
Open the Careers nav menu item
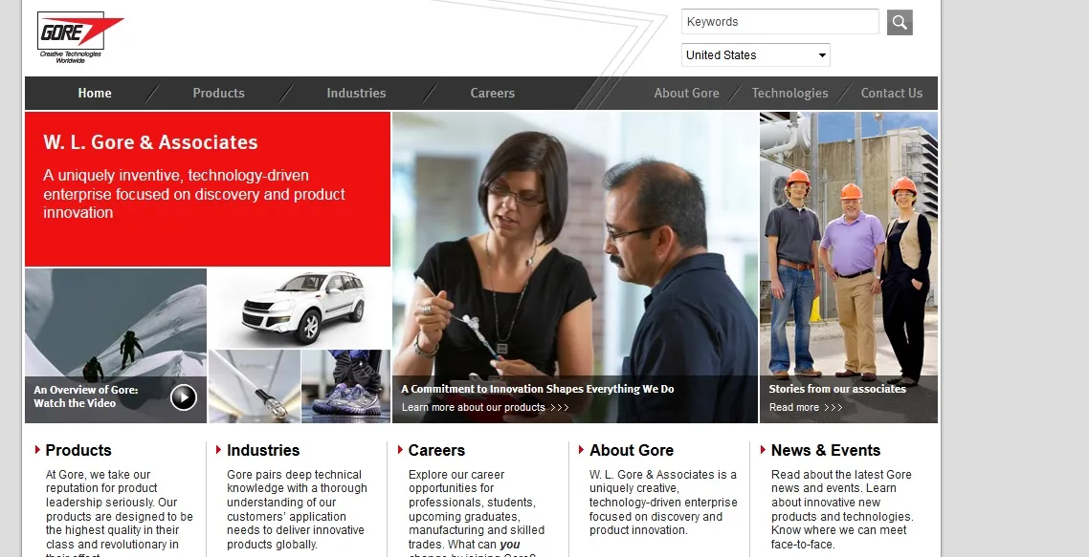pyautogui.click(x=493, y=93)
